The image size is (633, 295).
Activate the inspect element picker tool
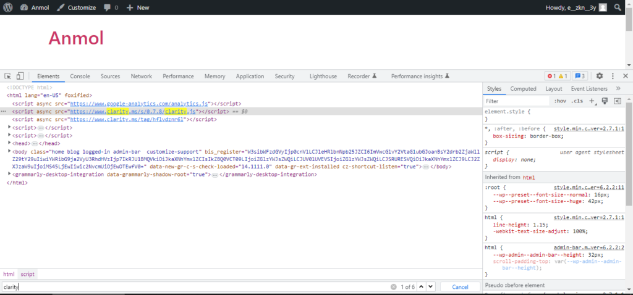[7, 76]
